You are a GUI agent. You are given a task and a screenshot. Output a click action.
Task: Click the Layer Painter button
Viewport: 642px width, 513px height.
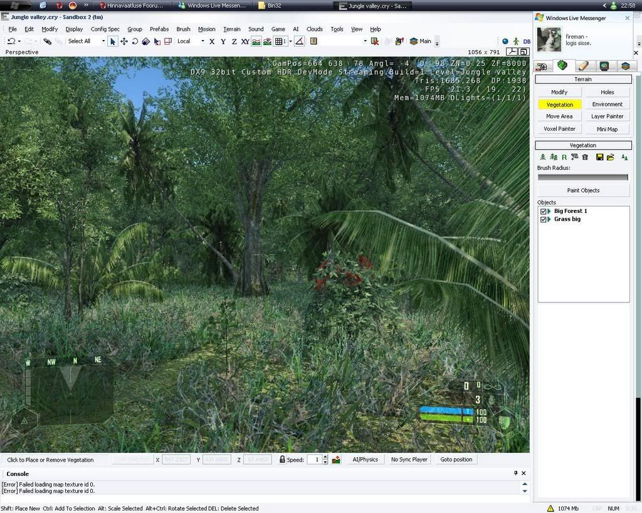click(607, 117)
